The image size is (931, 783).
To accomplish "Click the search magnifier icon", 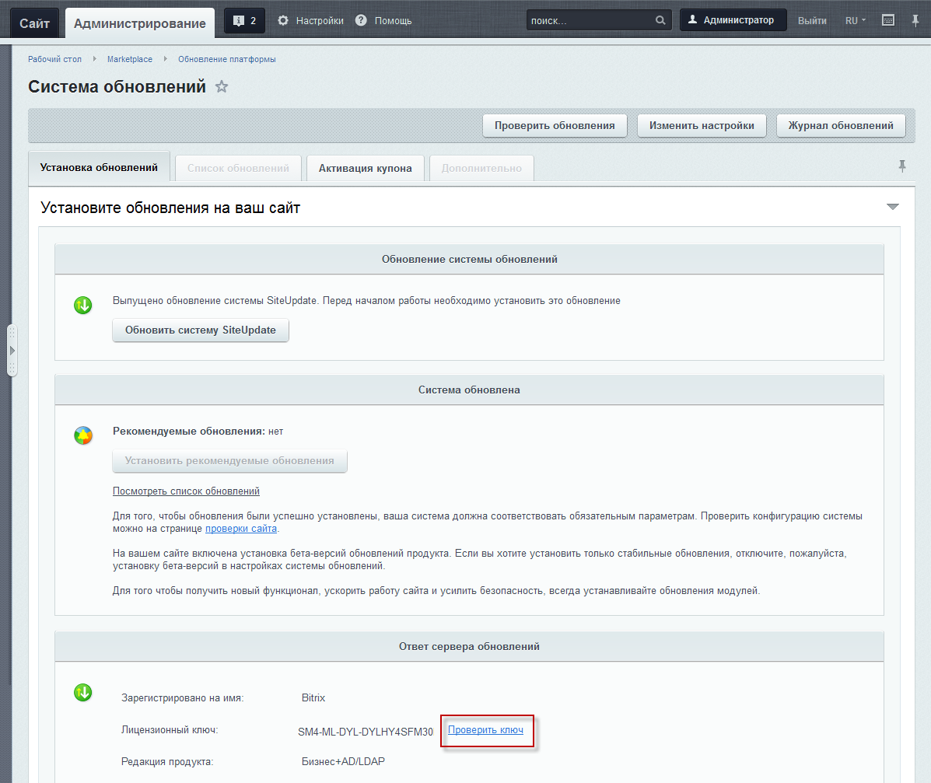I will tap(660, 21).
